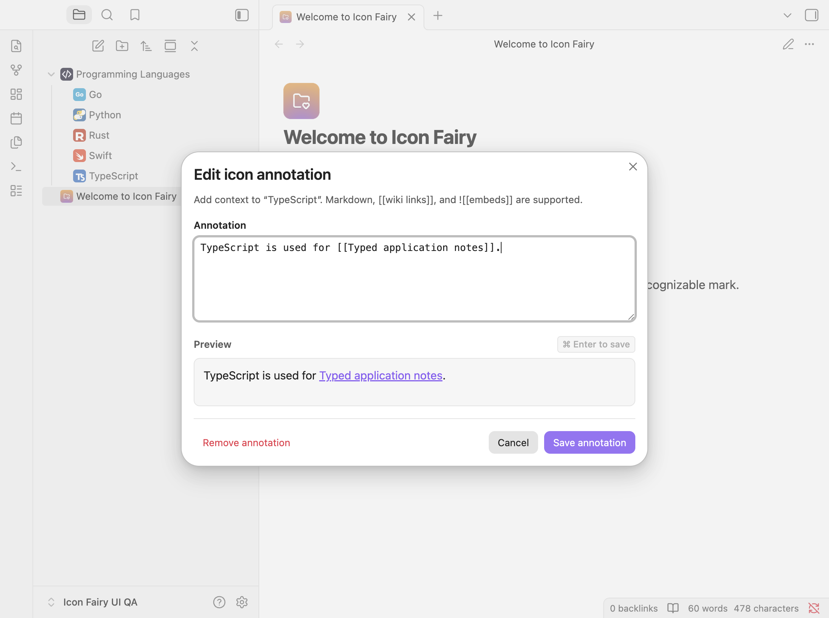
Task: Click the list-style ribbon icon below the command palette
Action: 16,191
